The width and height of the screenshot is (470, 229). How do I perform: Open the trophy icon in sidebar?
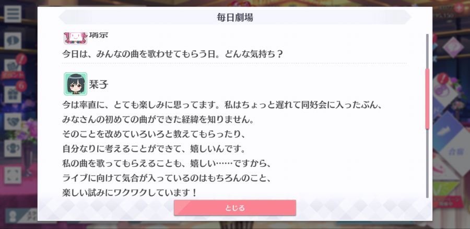[x=13, y=148]
